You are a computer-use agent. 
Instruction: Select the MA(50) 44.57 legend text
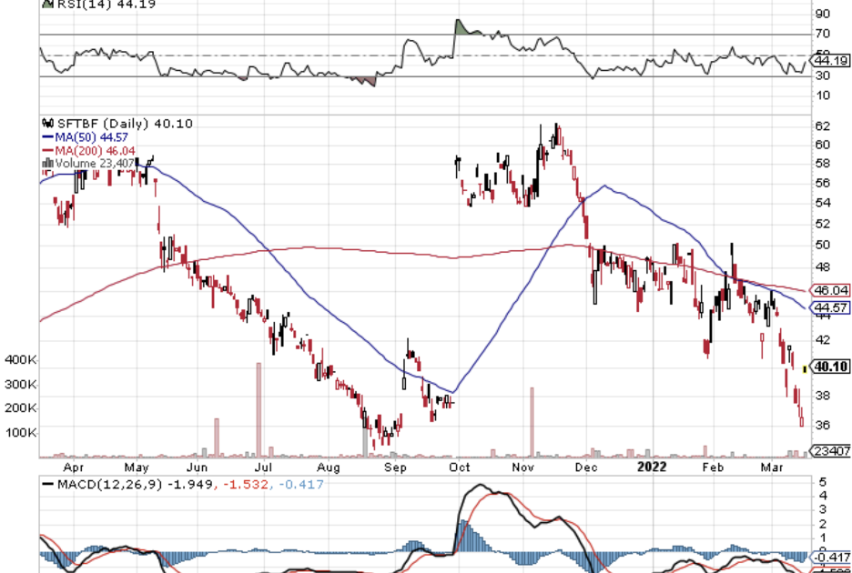91,138
